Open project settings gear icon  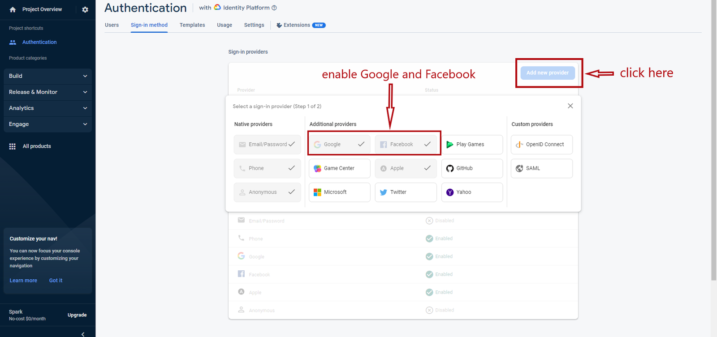[85, 9]
